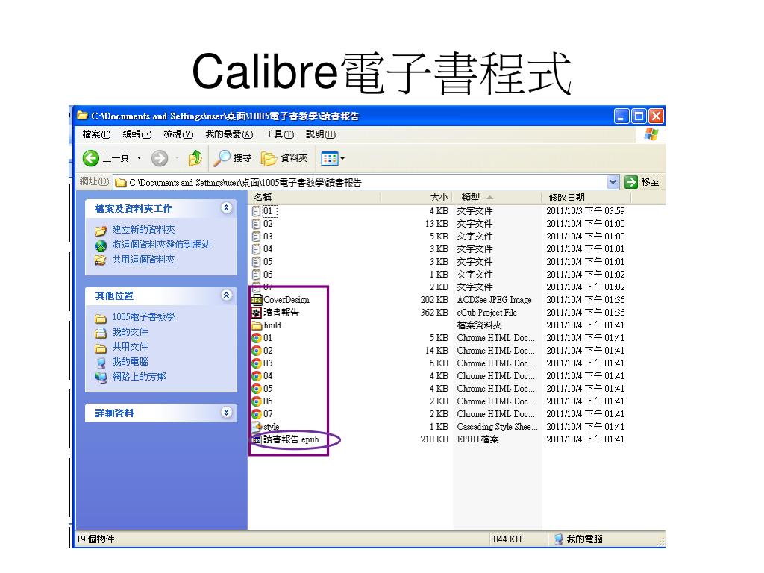Go up one folder level icon
This screenshot has height=573, width=764.
click(195, 158)
